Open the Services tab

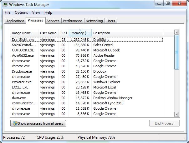[53, 21]
